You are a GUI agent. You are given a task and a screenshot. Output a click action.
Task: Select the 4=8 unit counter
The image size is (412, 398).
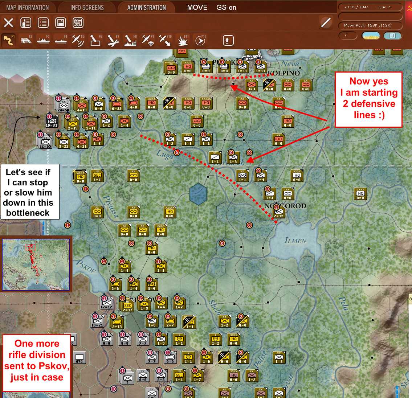tap(133, 103)
